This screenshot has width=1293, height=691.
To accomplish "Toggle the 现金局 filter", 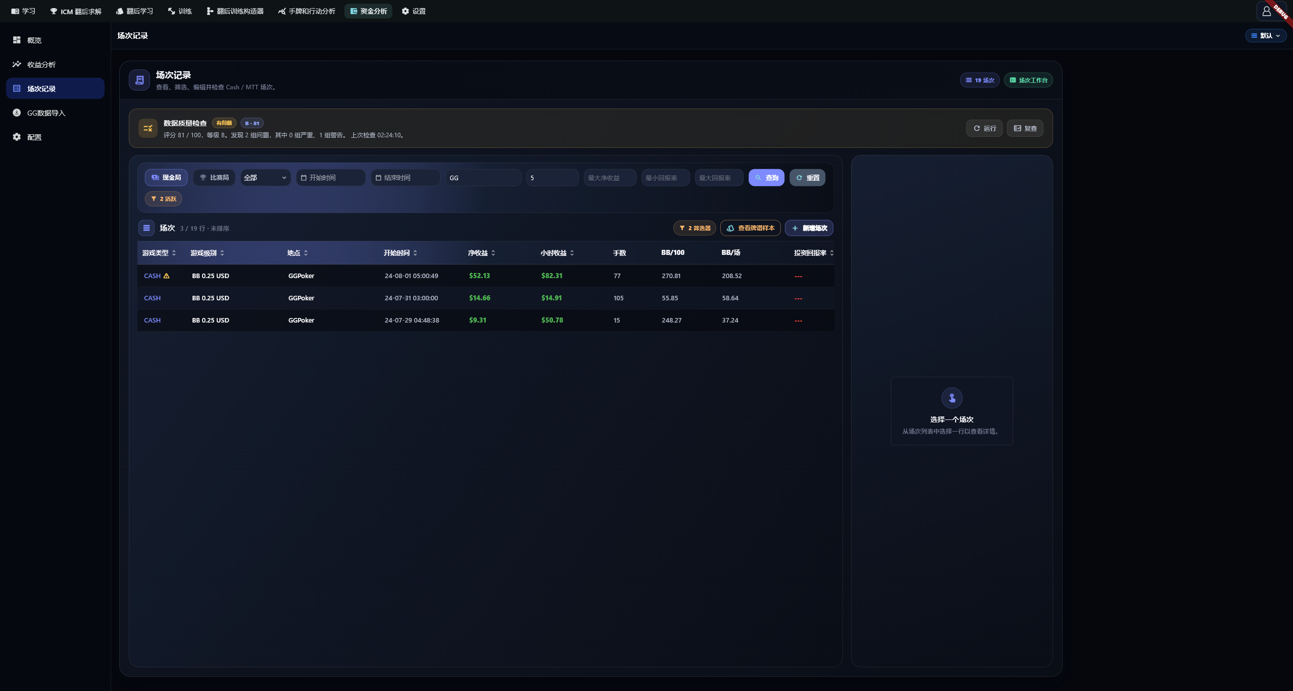I will [166, 178].
